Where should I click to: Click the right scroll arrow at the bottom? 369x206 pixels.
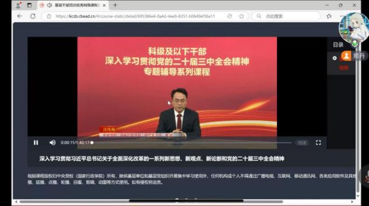tap(352, 202)
